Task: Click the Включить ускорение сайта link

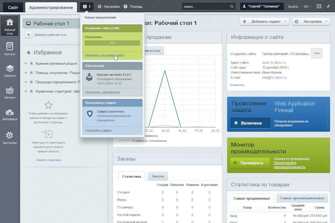Action: coord(105,55)
